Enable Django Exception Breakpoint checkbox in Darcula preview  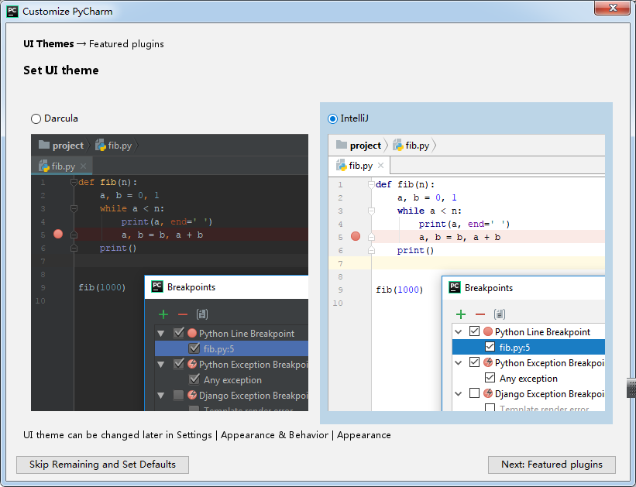click(x=178, y=395)
